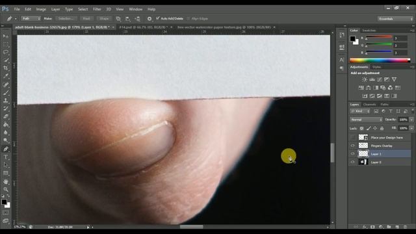This screenshot has width=416, height=234.
Task: Select the Move tool
Action: pyautogui.click(x=6, y=36)
